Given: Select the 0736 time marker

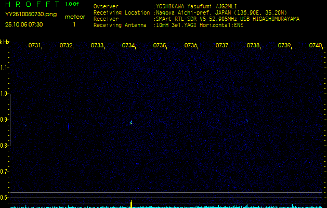Looking at the screenshot, I should [190, 46].
